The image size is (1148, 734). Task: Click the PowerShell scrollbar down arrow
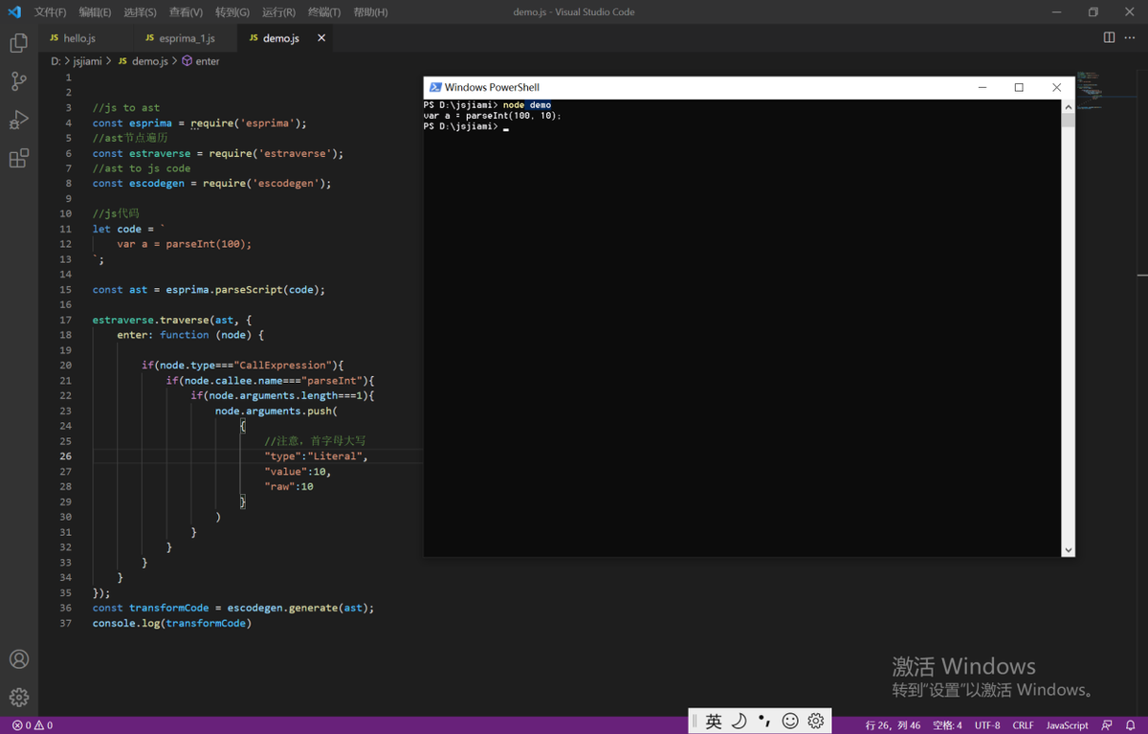point(1069,550)
